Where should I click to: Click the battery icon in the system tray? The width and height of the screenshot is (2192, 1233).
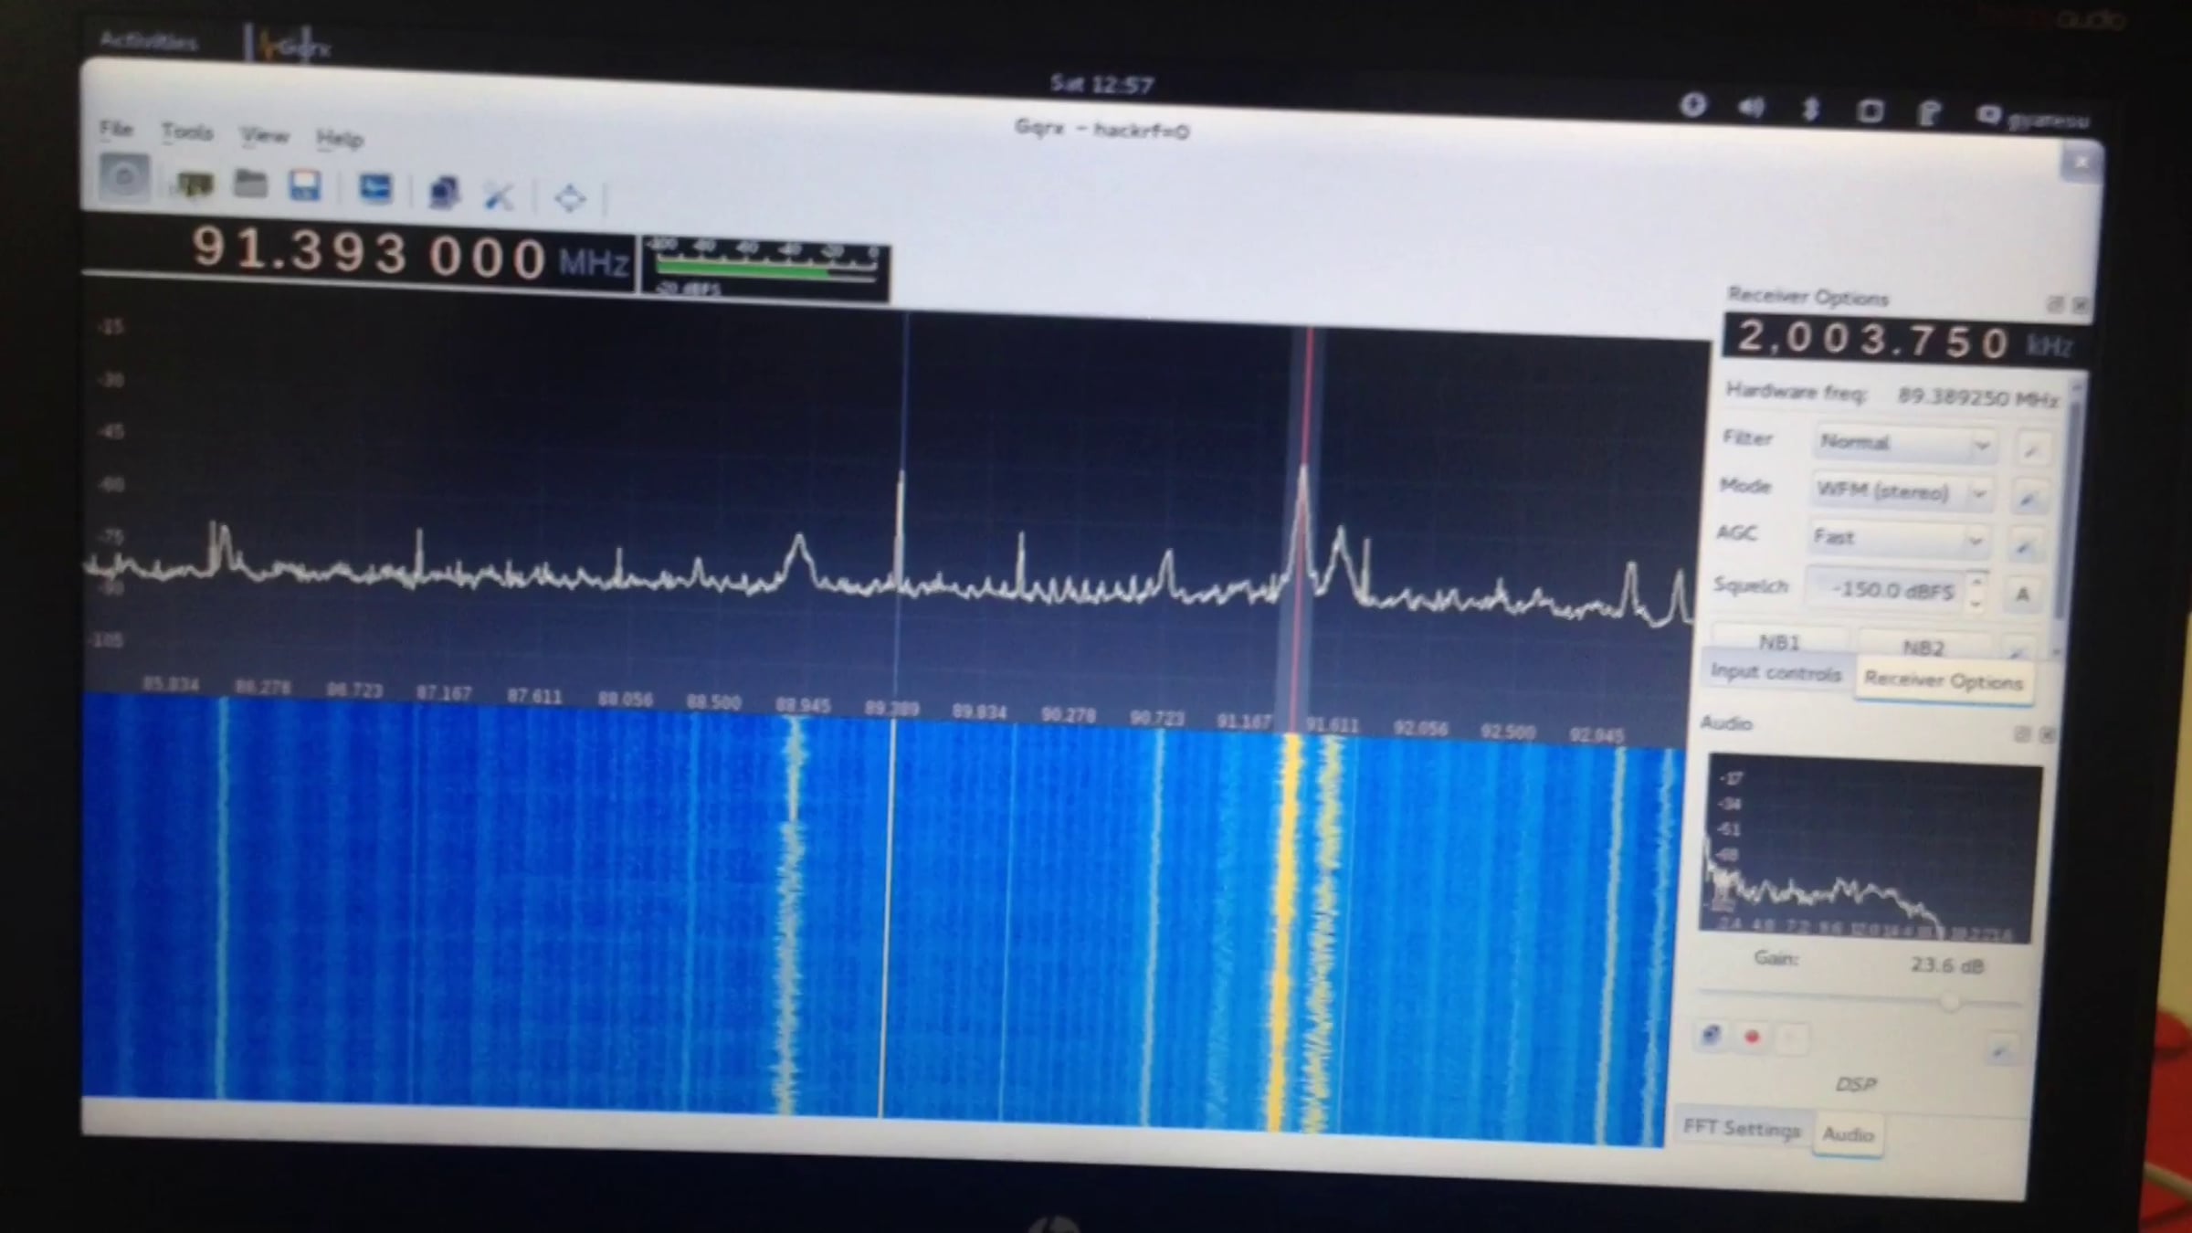pos(1929,113)
